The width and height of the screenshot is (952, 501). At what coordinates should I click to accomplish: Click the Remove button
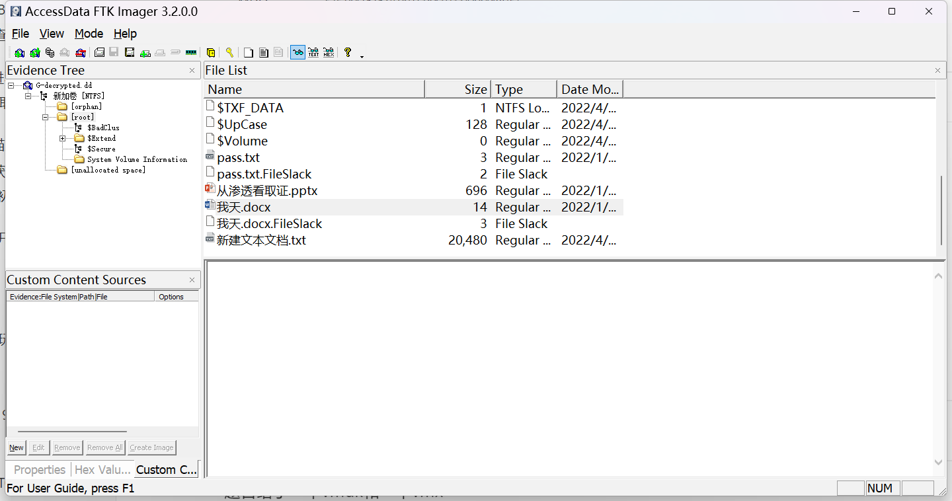[67, 447]
